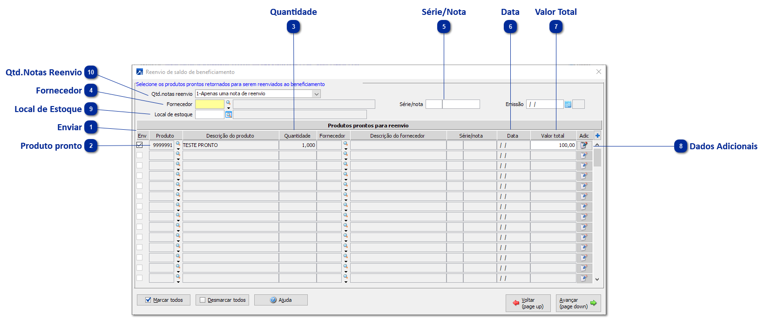765x319 pixels.
Task: Click the Local de estoque code field
Action: pyautogui.click(x=210, y=114)
